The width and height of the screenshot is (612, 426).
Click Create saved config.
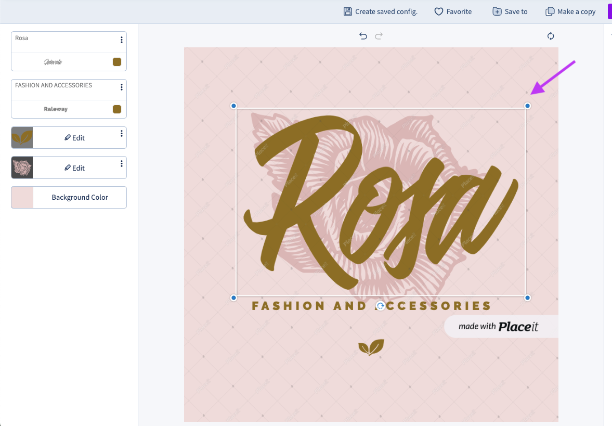(x=381, y=11)
